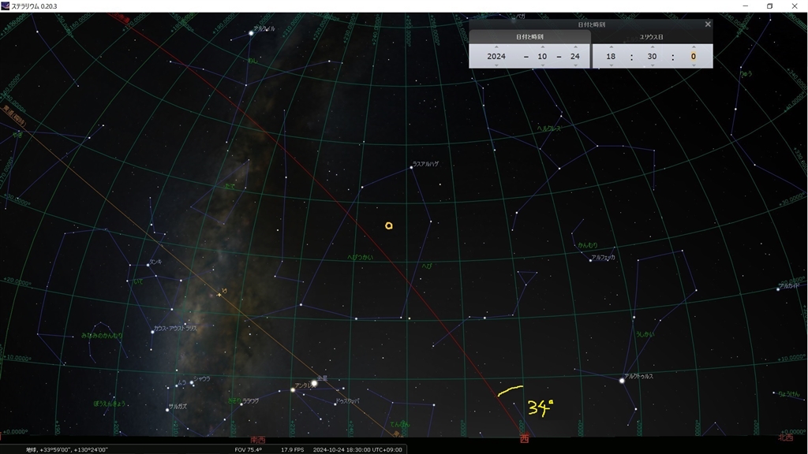Click the 17.9 FPS status readout
The width and height of the screenshot is (808, 454).
tap(292, 450)
